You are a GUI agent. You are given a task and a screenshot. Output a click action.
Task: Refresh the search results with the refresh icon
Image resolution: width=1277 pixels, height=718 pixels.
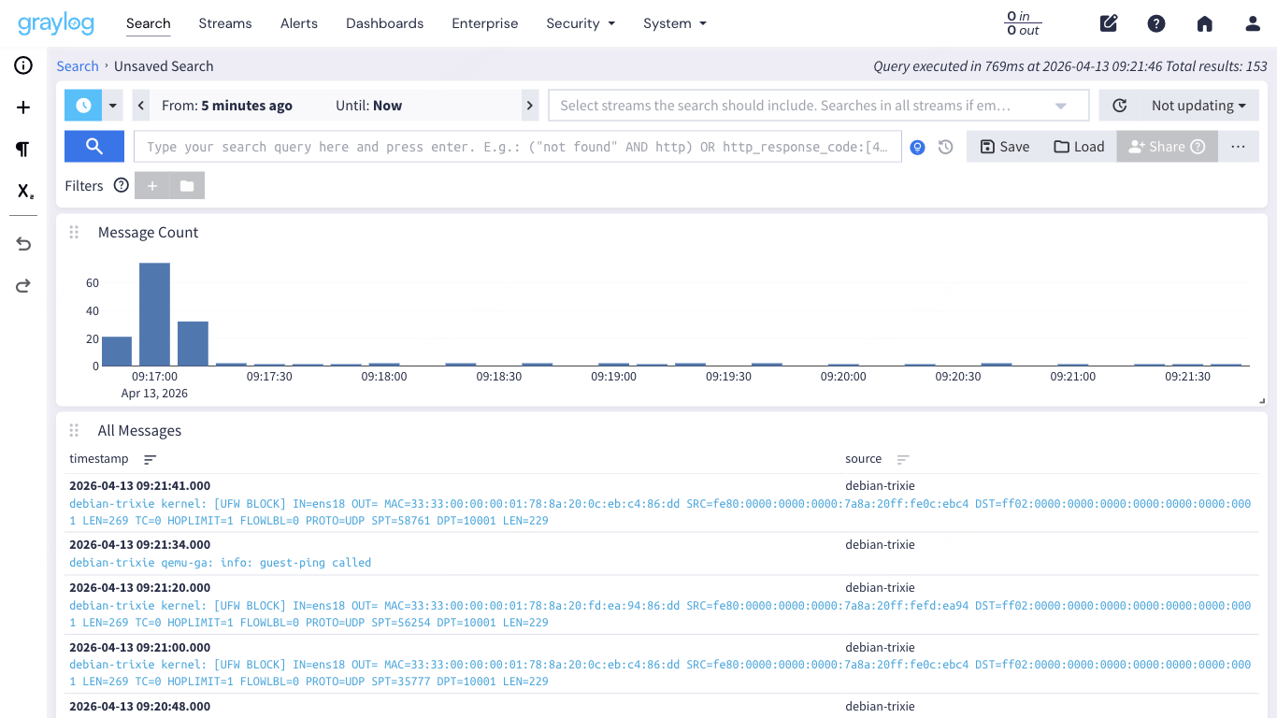click(x=1119, y=105)
